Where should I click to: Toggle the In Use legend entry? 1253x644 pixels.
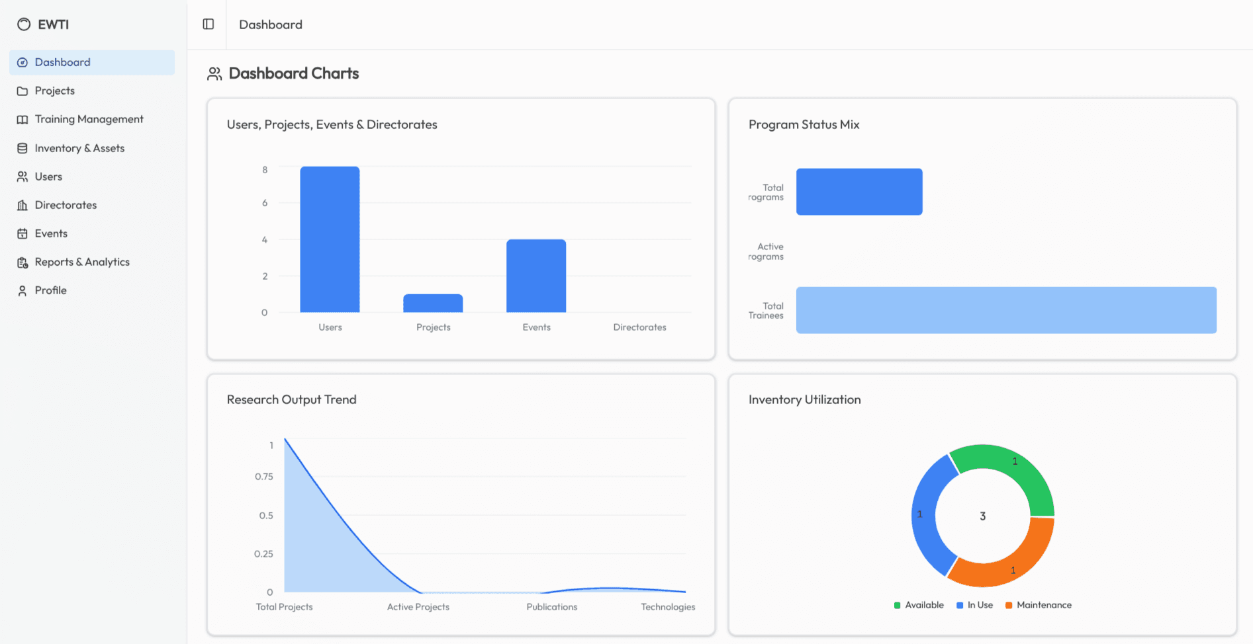click(974, 606)
